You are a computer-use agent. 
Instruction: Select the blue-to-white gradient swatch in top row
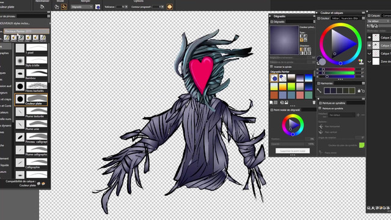tap(309, 78)
